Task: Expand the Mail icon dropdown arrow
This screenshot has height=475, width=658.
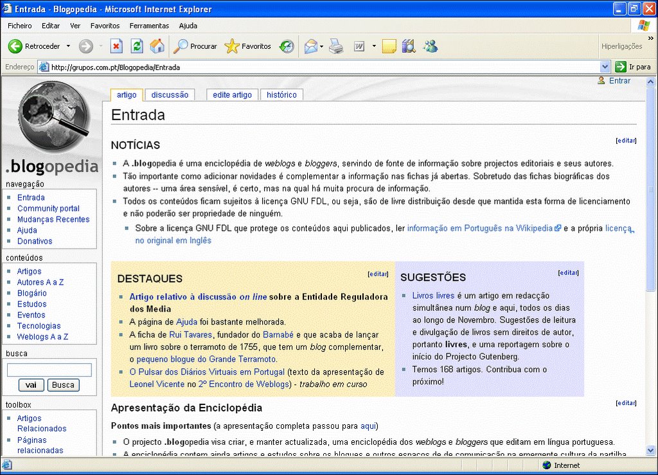Action: pyautogui.click(x=321, y=46)
